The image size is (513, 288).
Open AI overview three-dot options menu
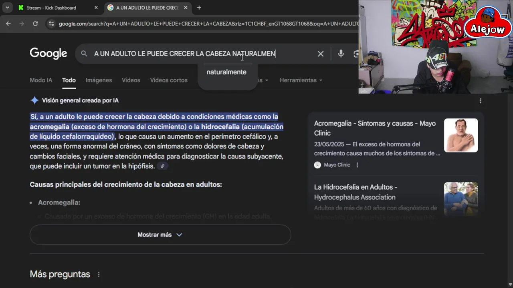pos(480,101)
